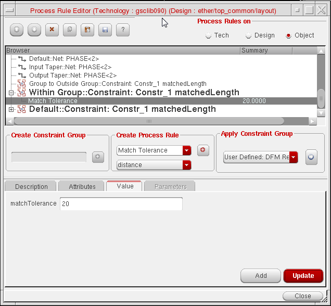Click in the matchTolerance input field
Viewport: 331px width, 306px height.
pos(121,204)
